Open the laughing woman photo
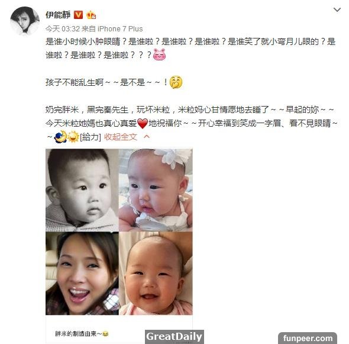Viewport: 349px width, 344px height. coord(82,274)
